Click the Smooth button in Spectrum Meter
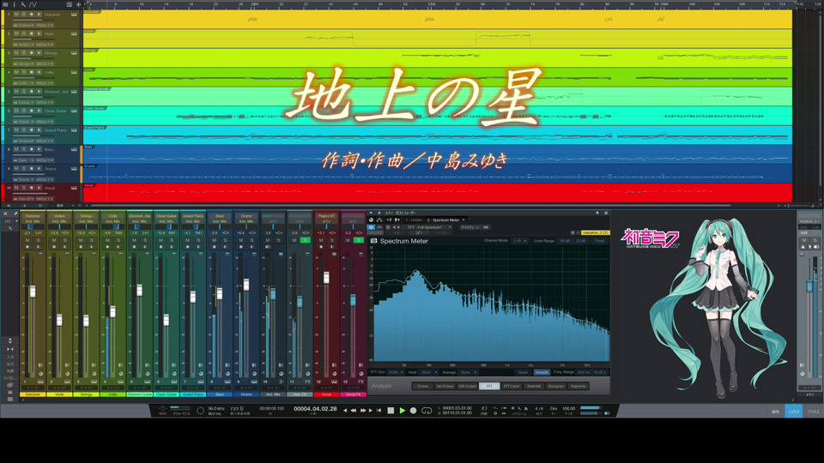The height and width of the screenshot is (463, 824). coord(542,372)
